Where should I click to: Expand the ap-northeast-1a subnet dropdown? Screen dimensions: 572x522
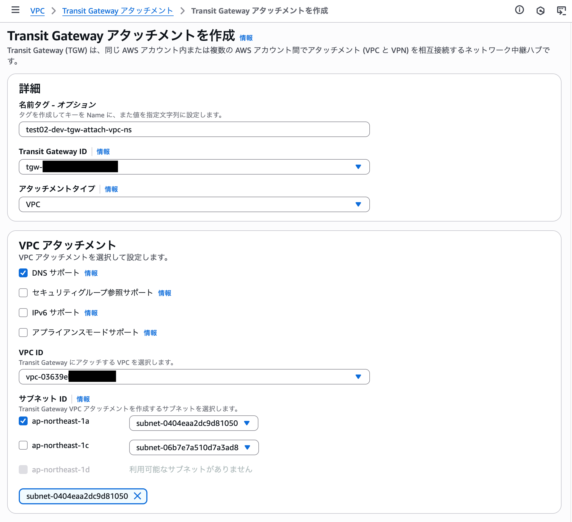(247, 423)
